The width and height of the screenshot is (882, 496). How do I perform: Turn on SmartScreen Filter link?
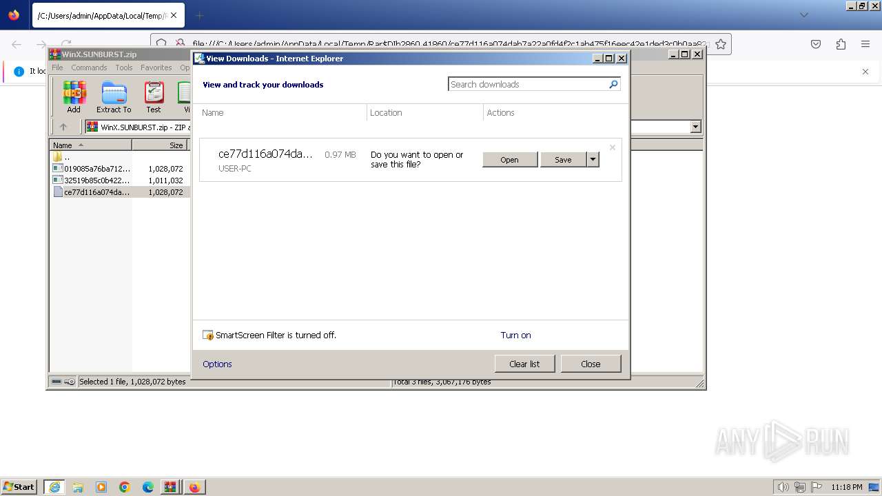515,335
